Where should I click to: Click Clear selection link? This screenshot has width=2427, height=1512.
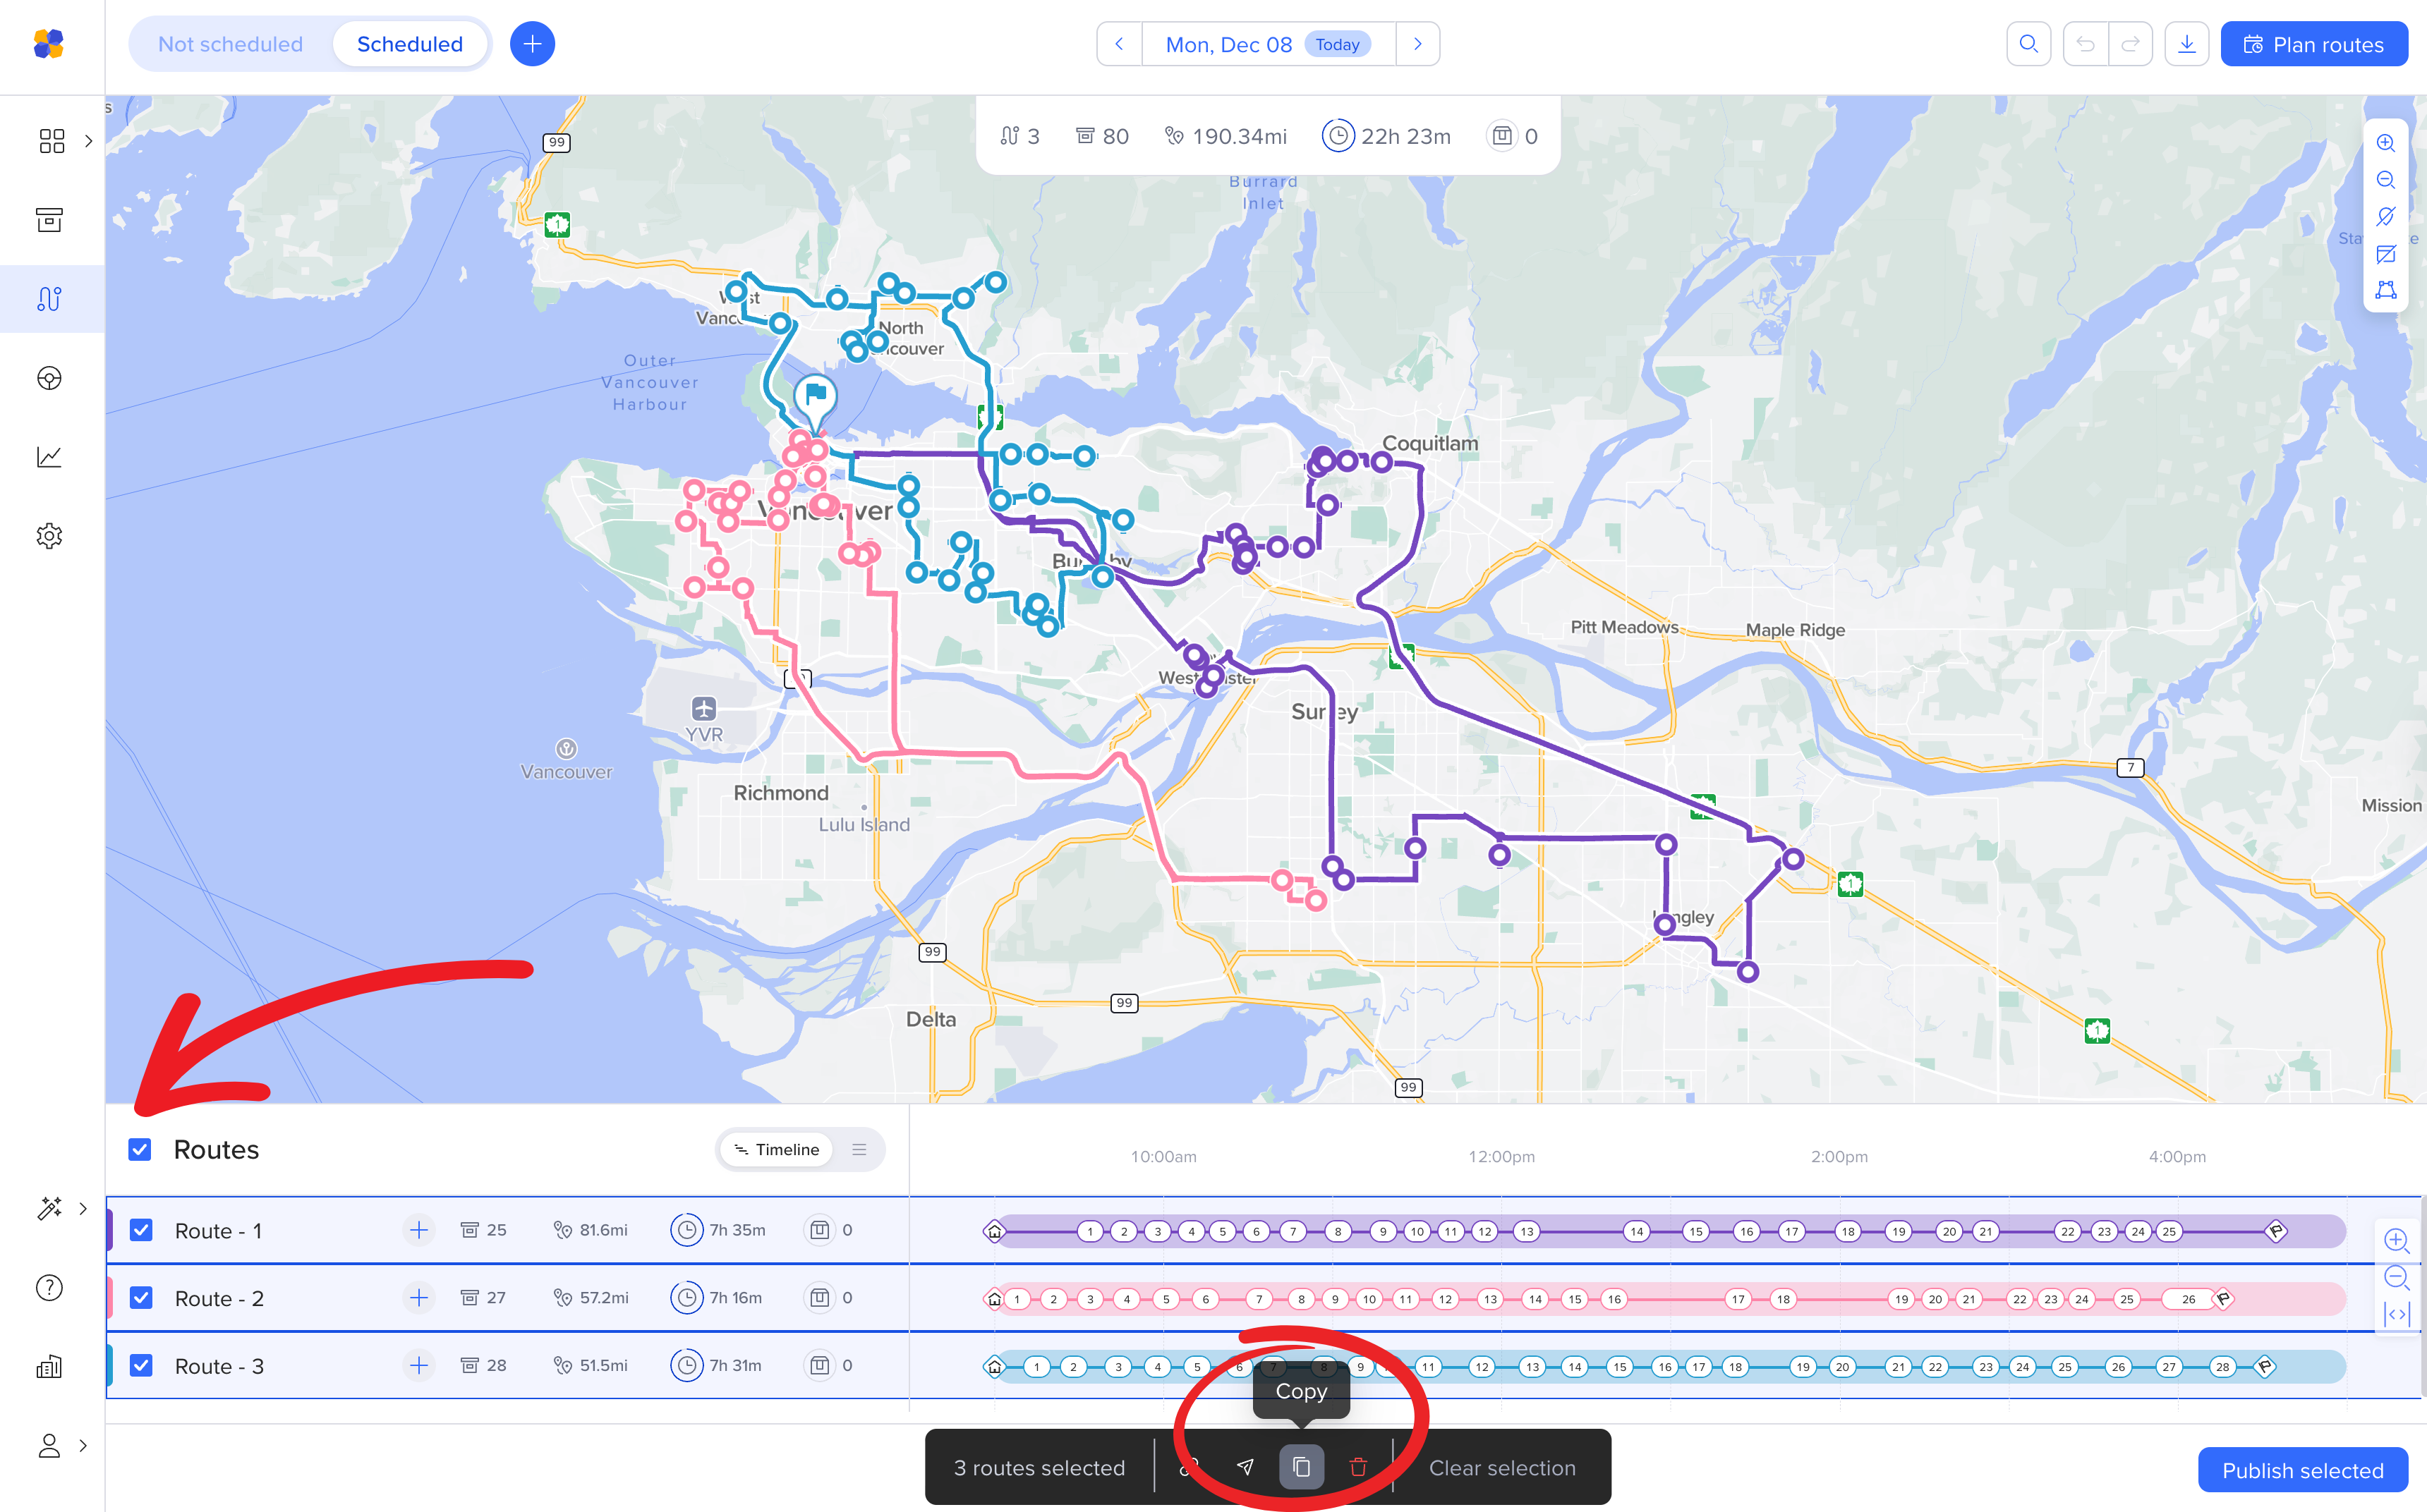[1501, 1467]
